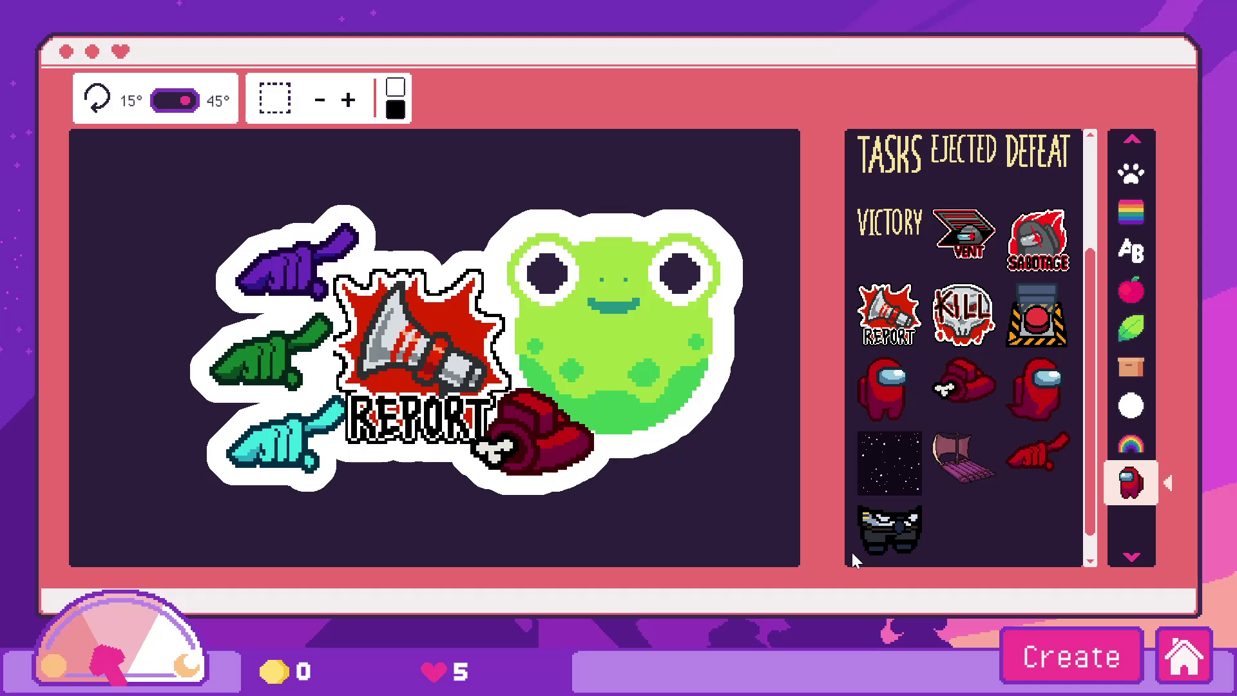
Task: Select the white background color swatch
Action: pos(395,87)
